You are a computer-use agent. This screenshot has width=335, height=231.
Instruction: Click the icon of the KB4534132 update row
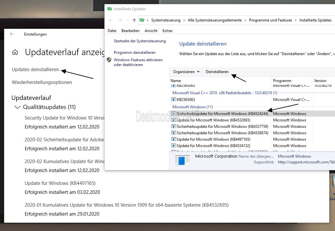pyautogui.click(x=173, y=145)
